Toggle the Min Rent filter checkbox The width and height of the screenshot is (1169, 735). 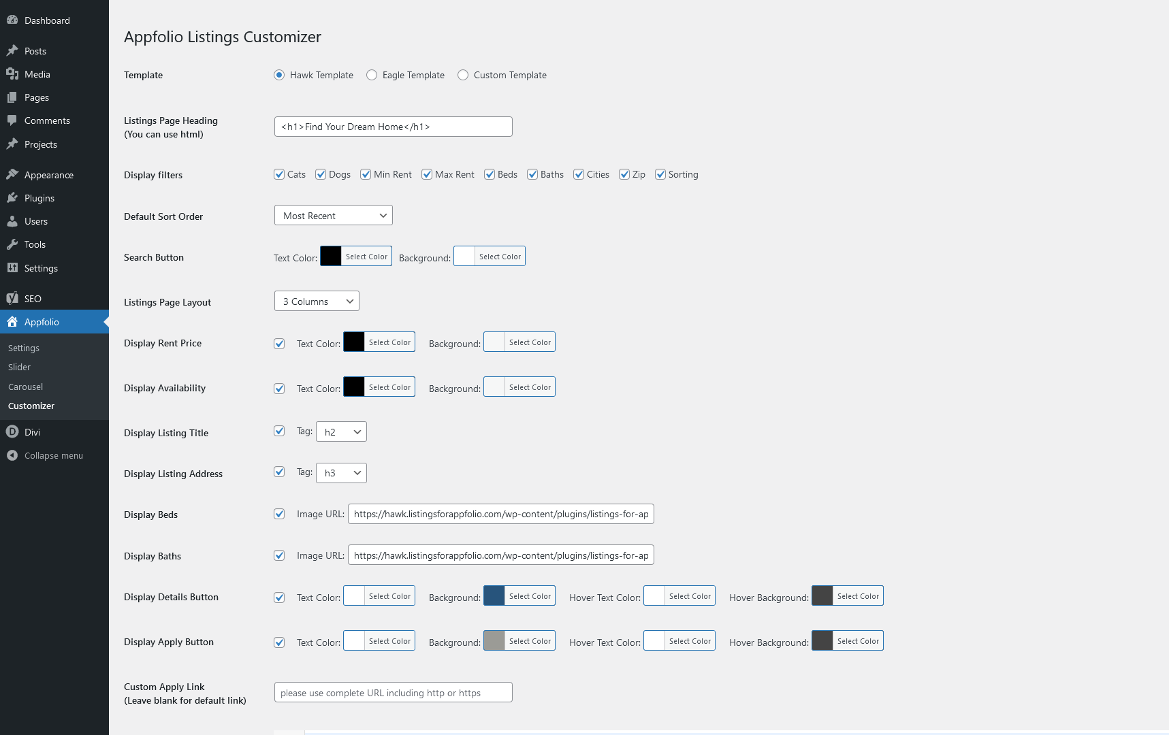coord(366,174)
